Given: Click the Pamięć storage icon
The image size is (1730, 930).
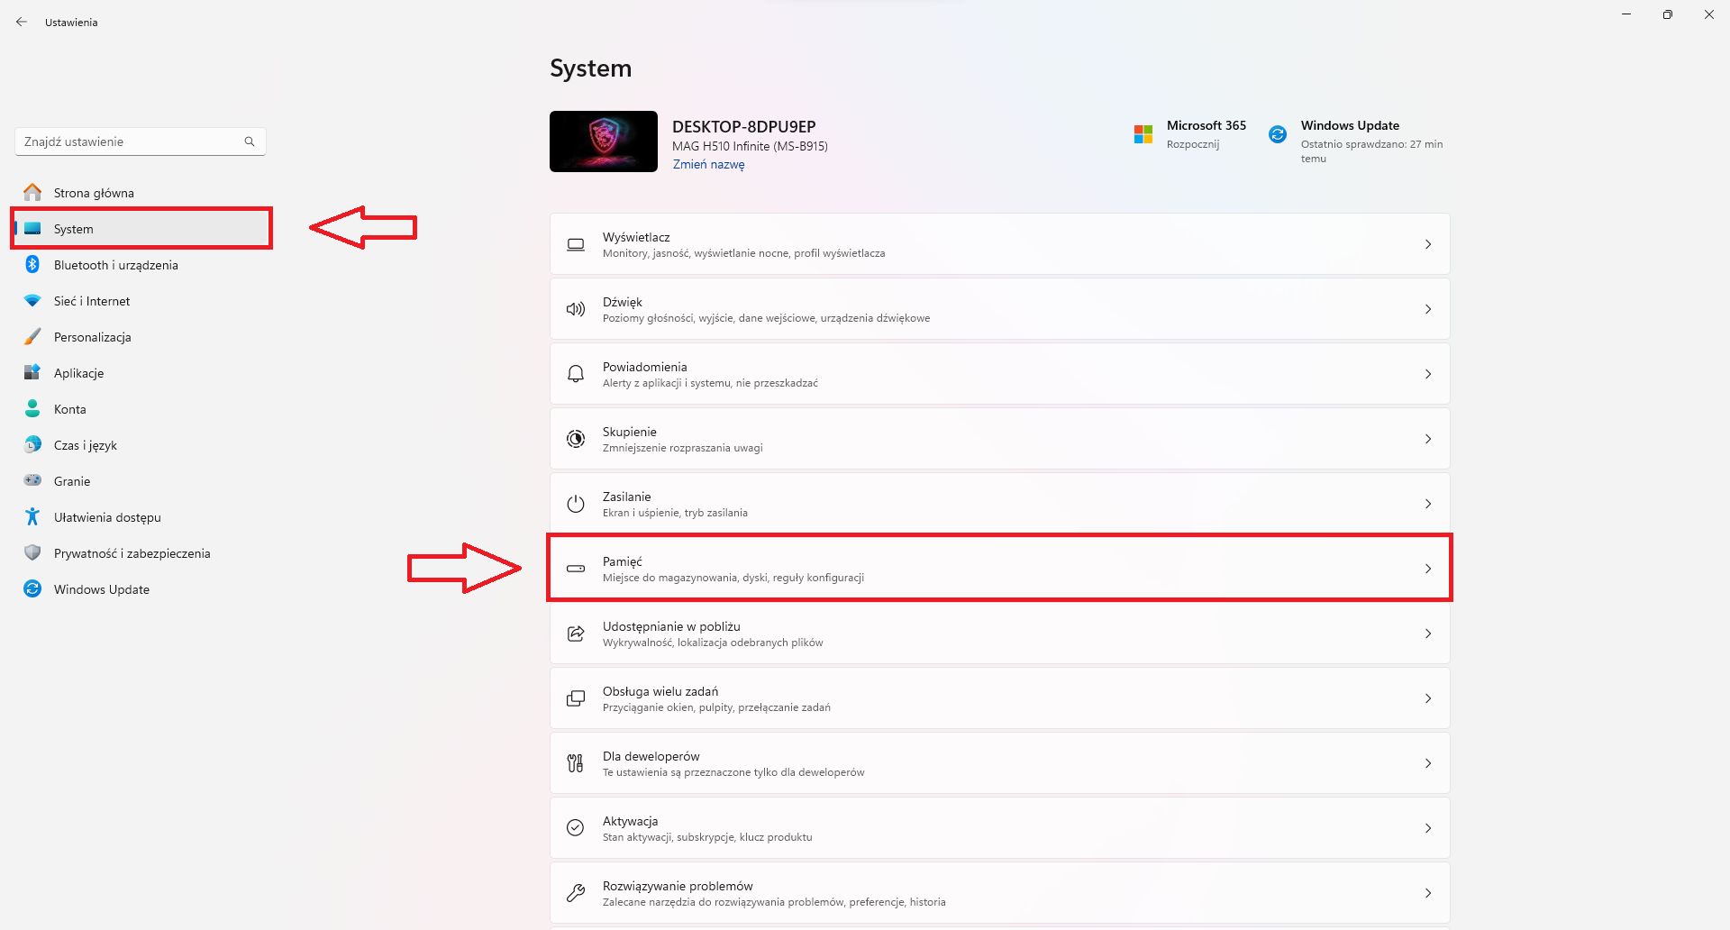Looking at the screenshot, I should pos(576,569).
